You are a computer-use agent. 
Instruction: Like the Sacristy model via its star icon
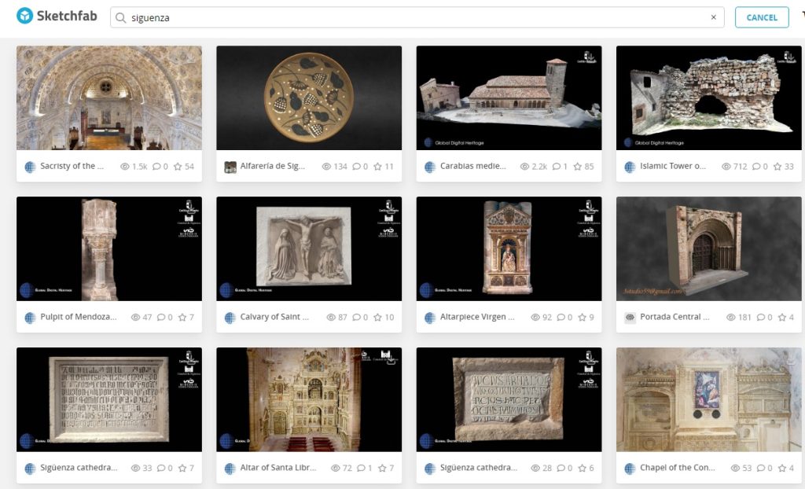coord(178,167)
